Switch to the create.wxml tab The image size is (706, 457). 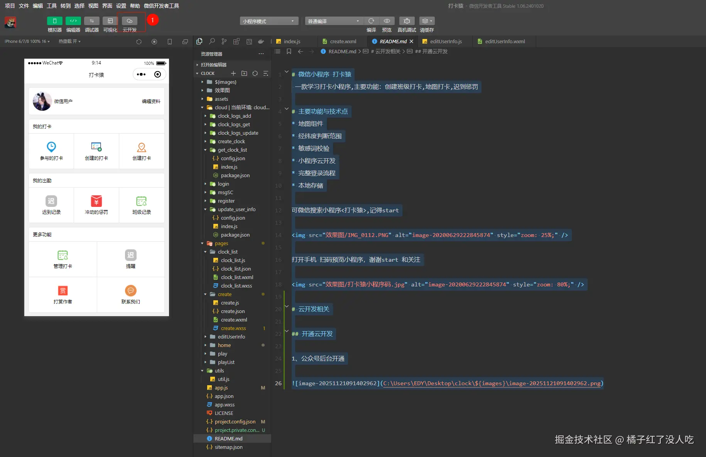pyautogui.click(x=343, y=41)
